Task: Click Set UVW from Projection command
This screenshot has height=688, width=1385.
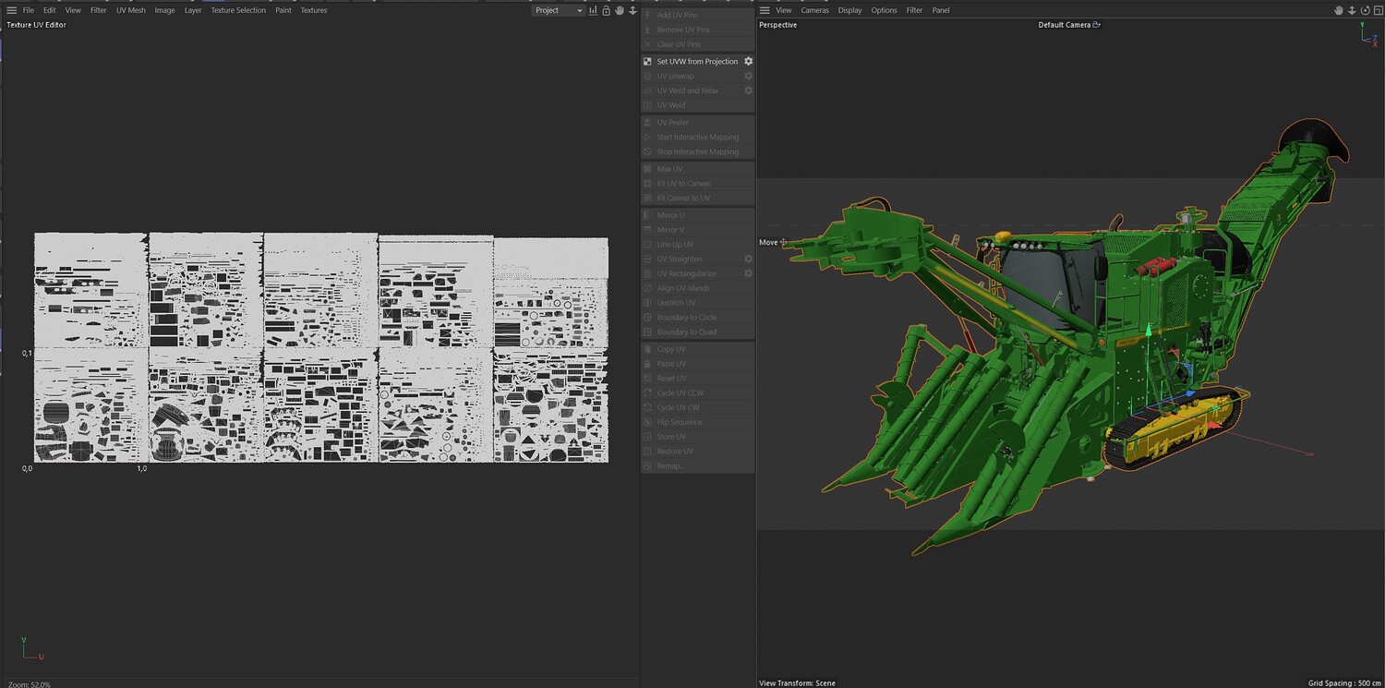Action: [x=697, y=61]
